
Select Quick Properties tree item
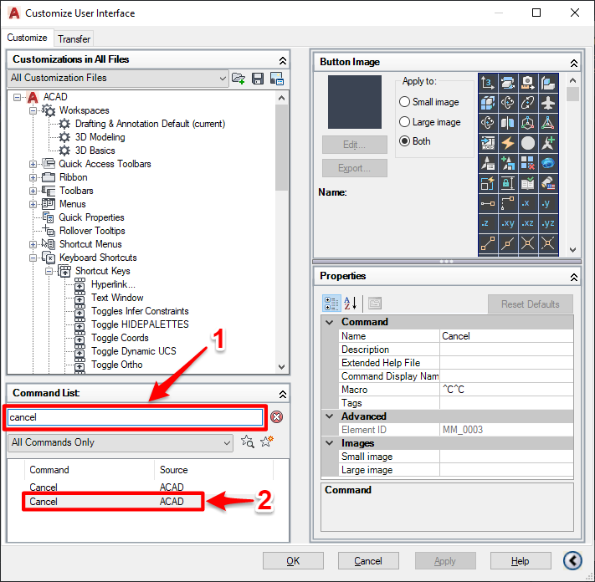(x=91, y=217)
